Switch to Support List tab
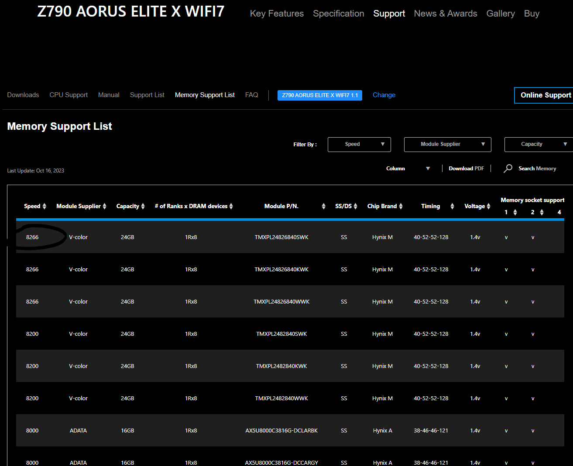 pos(147,95)
